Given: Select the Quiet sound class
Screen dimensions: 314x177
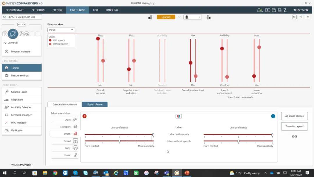Looking at the screenshot, I should pyautogui.click(x=65, y=120).
